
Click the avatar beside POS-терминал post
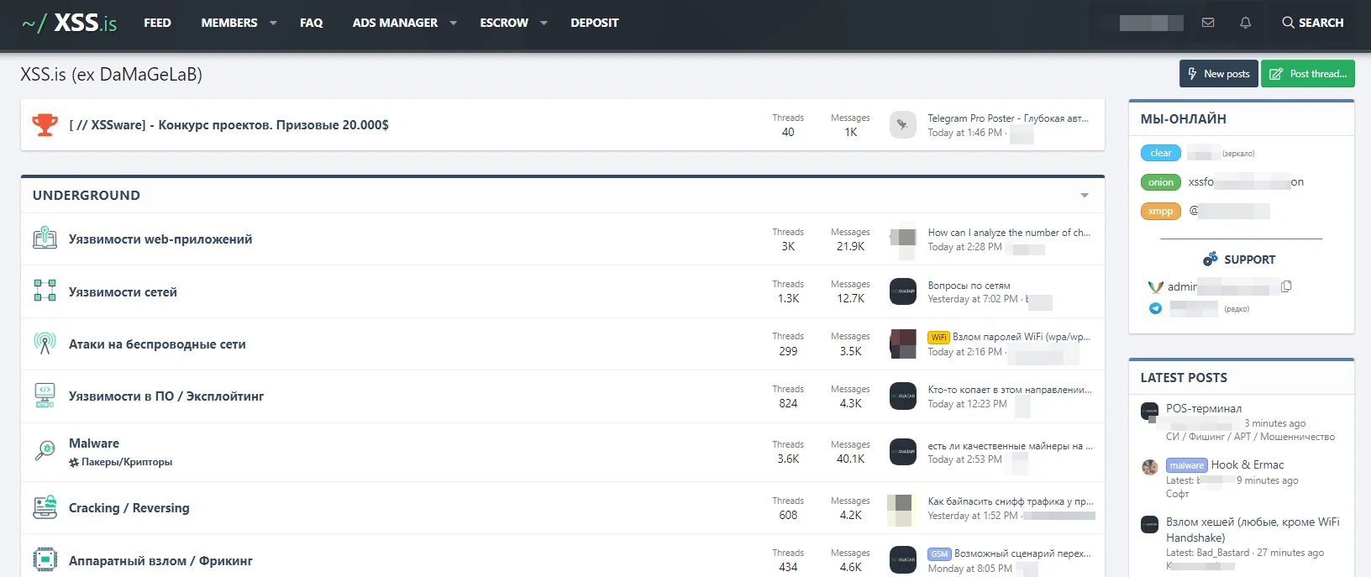click(1150, 412)
